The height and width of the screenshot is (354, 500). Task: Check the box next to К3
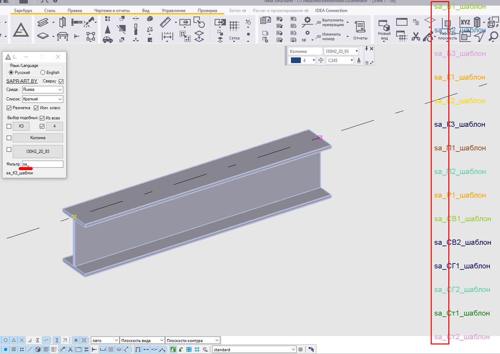coord(9,126)
